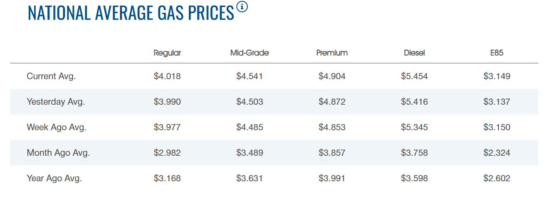Click yesterday's Mid-Grade price $4.503
The image size is (559, 209).
[x=250, y=102]
